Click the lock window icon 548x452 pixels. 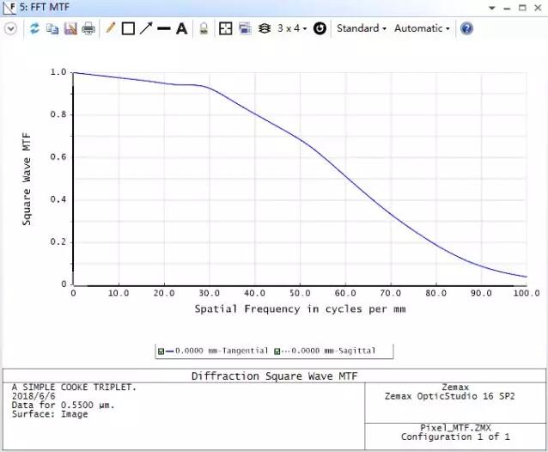pos(204,28)
